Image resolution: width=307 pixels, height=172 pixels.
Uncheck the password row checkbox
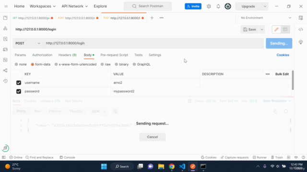(19, 91)
